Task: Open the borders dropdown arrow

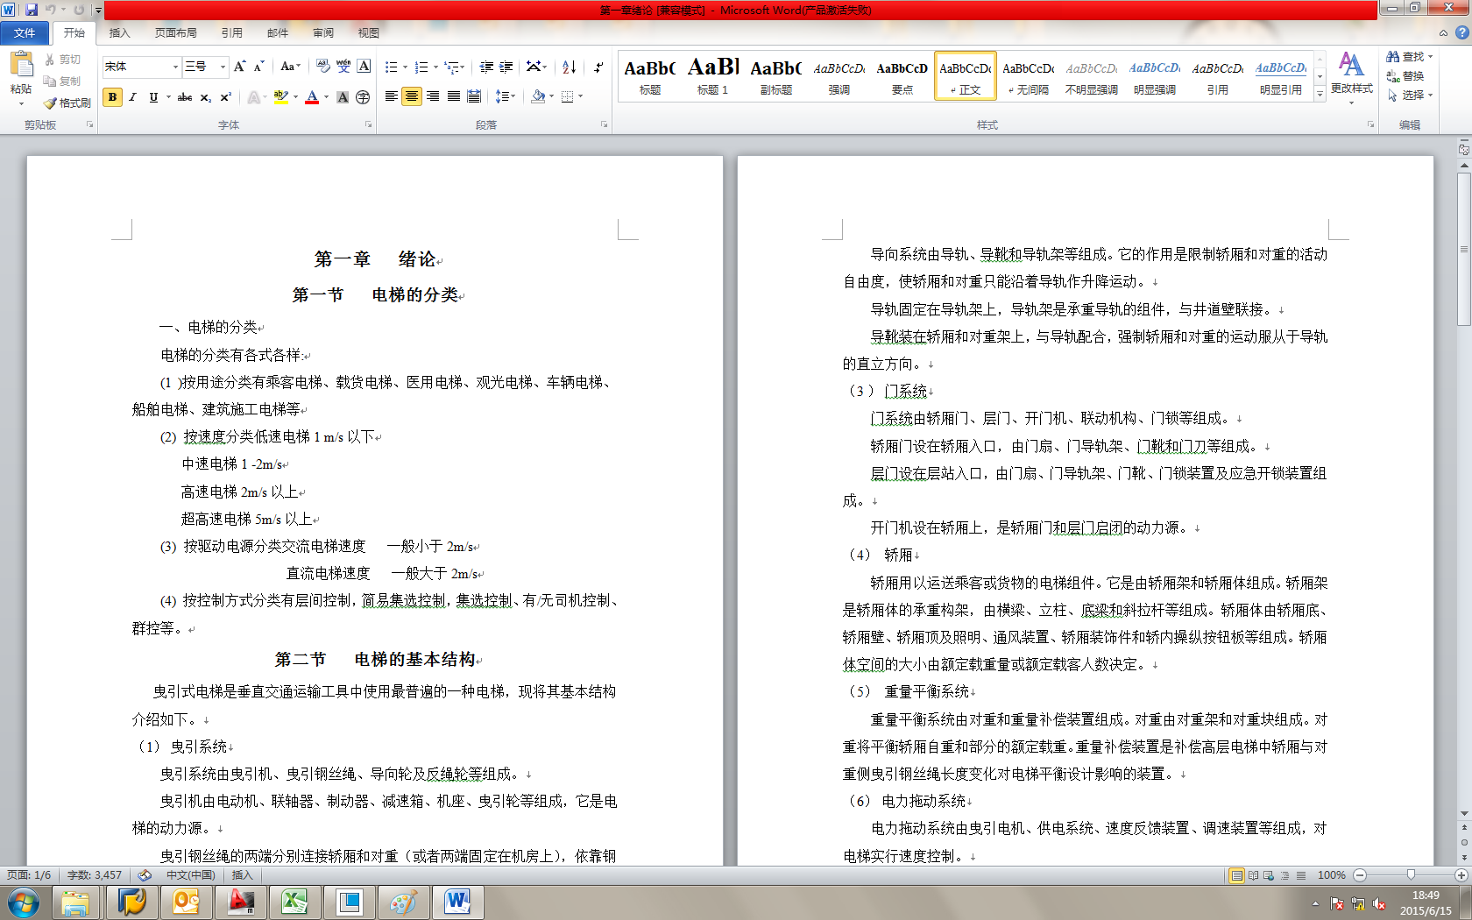Action: click(x=580, y=96)
